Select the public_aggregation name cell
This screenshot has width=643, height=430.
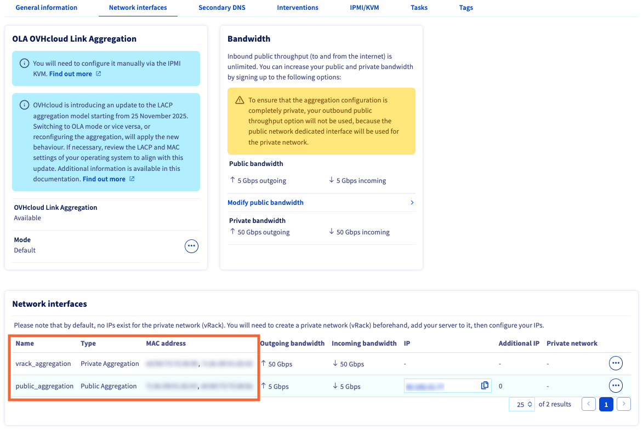tap(44, 386)
